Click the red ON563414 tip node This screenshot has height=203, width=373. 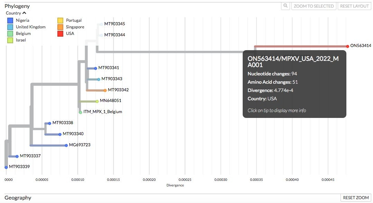click(x=347, y=46)
